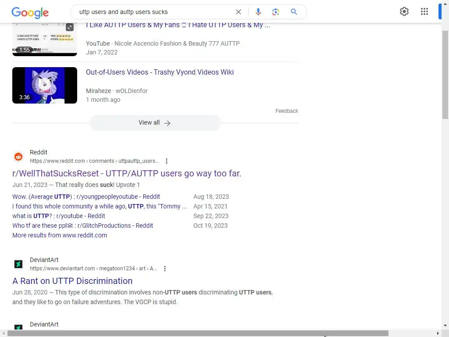Click the scroll left arrow of horizontal scrollbar
Viewport: 449px width, 337px height.
[x=3, y=333]
